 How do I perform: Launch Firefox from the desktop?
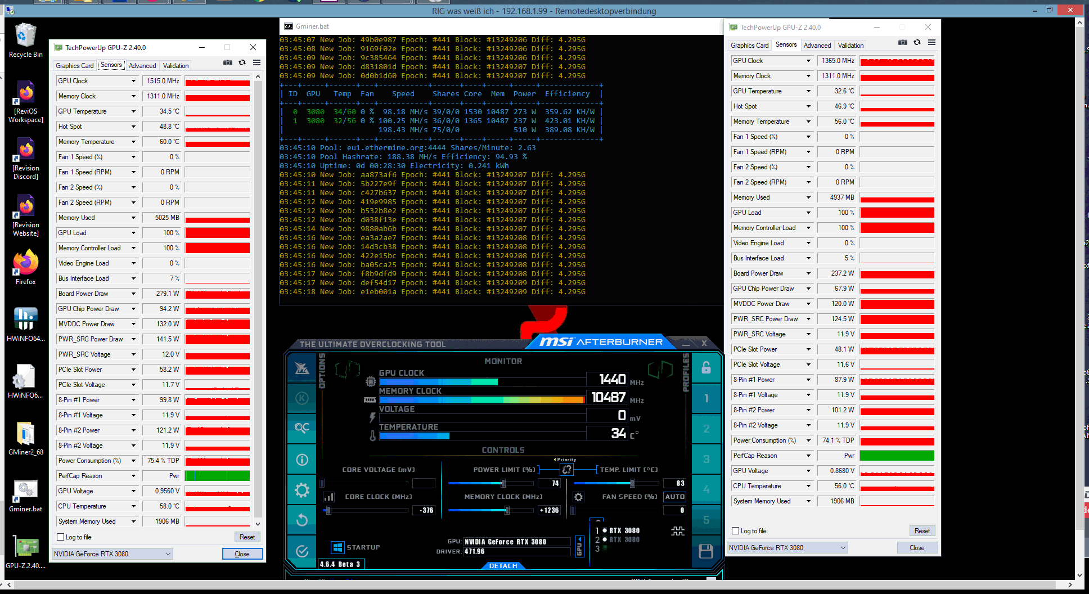point(25,267)
